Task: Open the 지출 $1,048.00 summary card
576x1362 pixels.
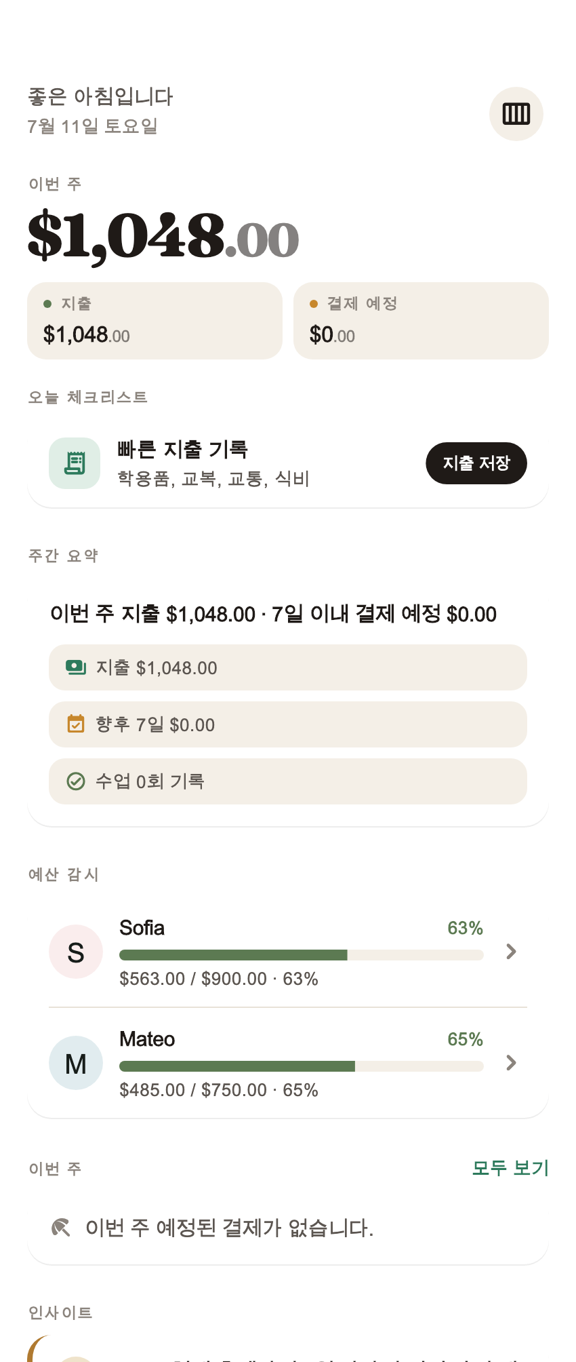Action: 155,321
